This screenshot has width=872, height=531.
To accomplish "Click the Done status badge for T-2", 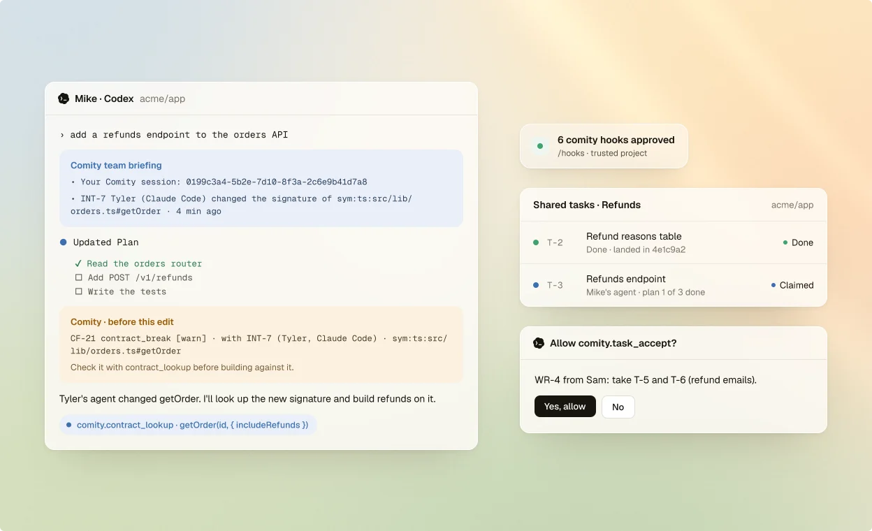I will pyautogui.click(x=798, y=242).
